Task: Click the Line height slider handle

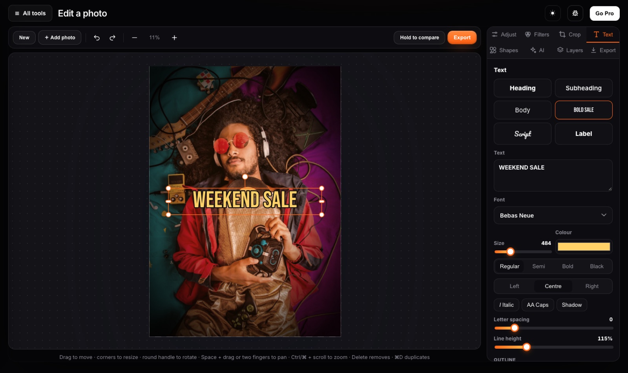Action: tap(526, 347)
